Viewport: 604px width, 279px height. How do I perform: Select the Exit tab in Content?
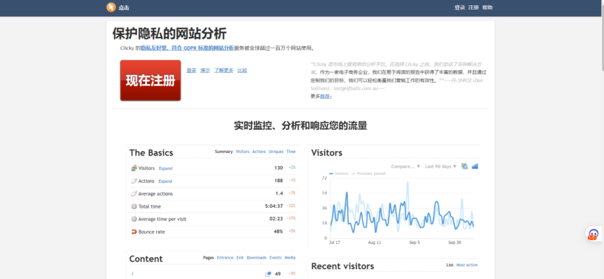[240, 258]
